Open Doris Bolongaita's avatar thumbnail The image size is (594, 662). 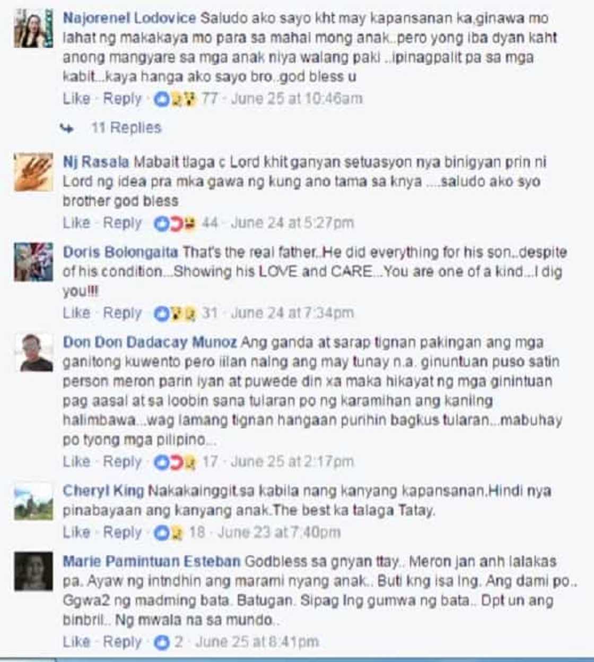[x=33, y=262]
